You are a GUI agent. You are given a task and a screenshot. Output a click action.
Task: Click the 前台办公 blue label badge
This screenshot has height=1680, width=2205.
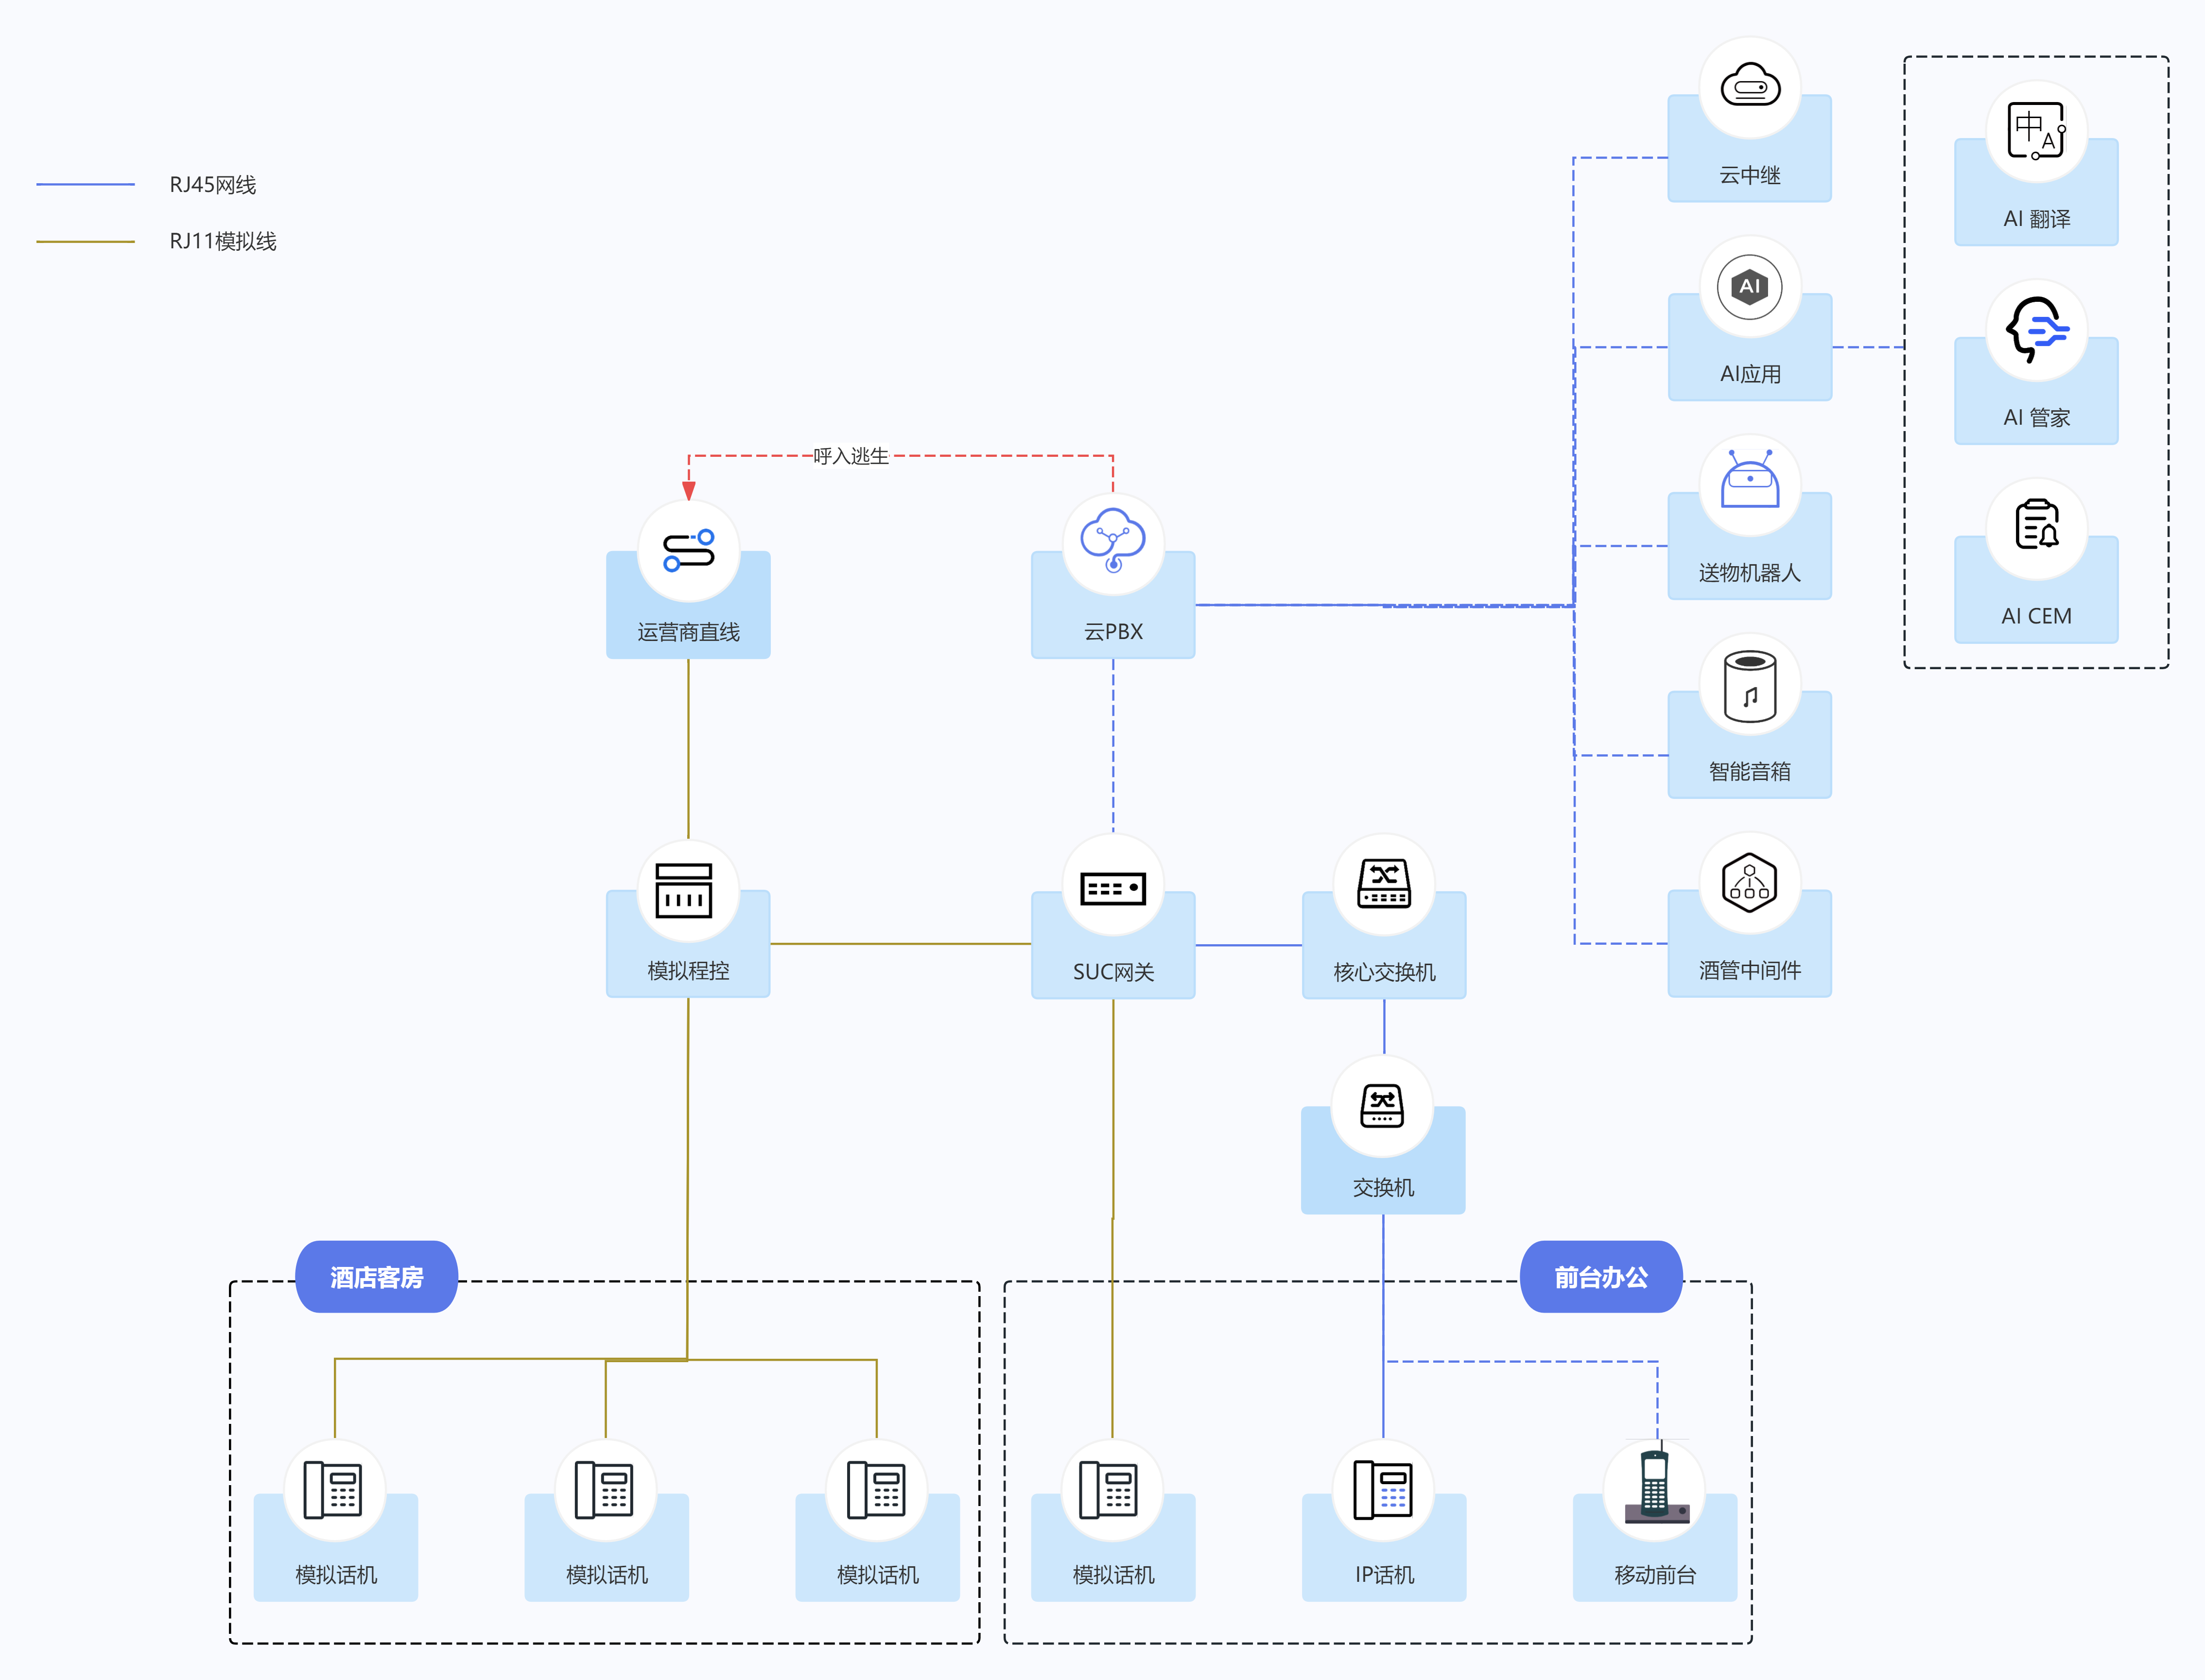(x=1601, y=1277)
